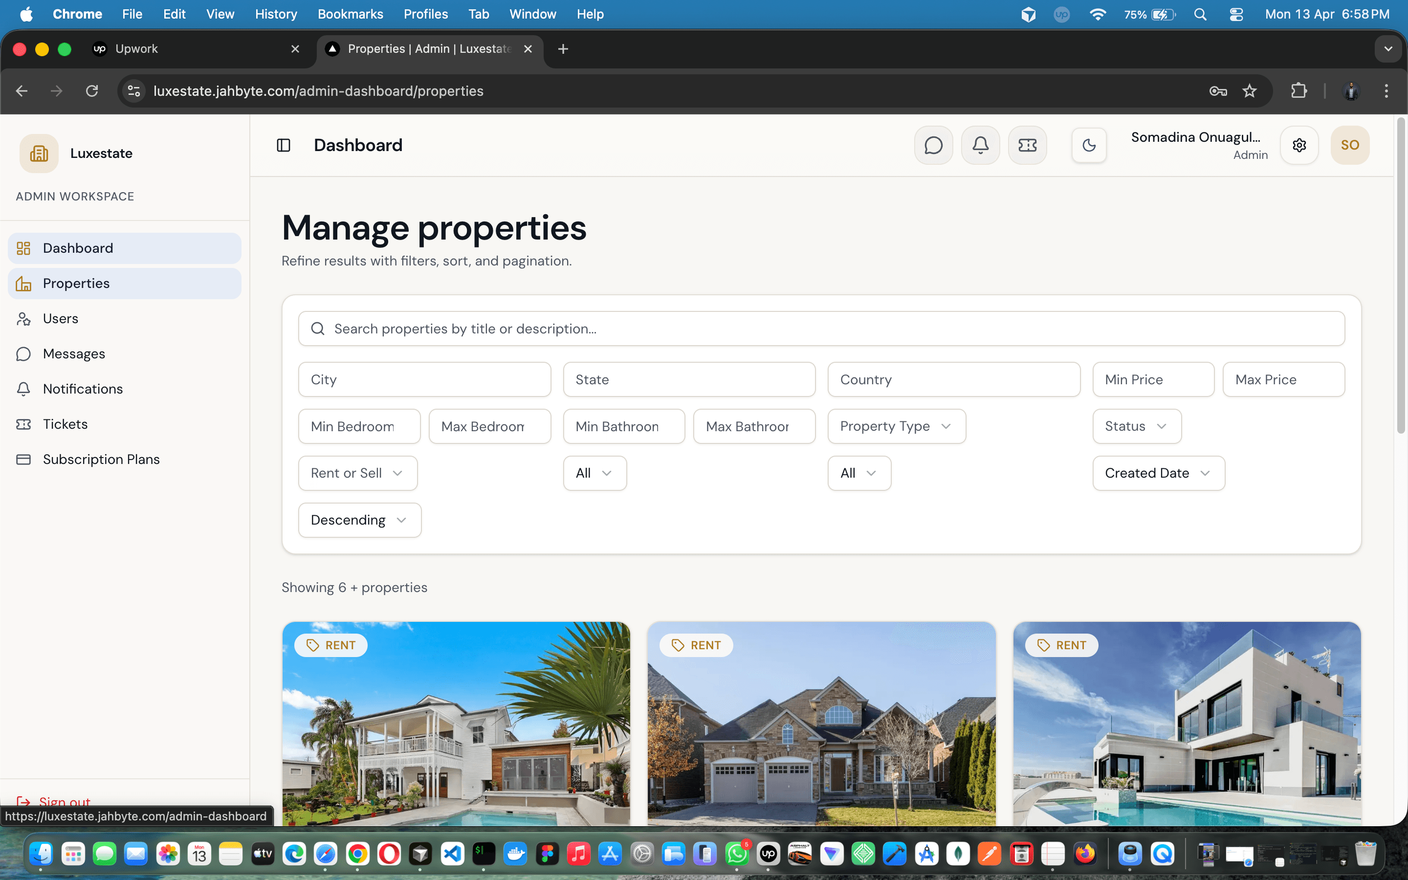Click the Luxestate logo
Image resolution: width=1408 pixels, height=880 pixels.
(x=39, y=153)
